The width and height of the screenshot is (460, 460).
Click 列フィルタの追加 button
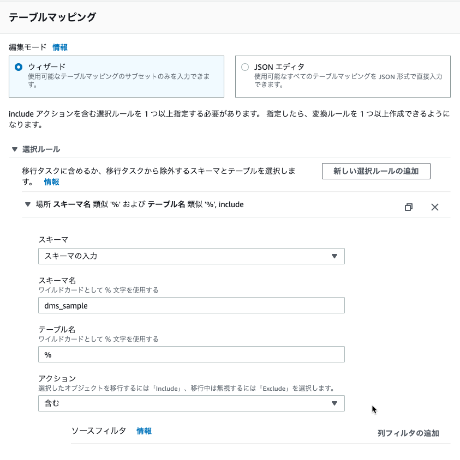408,433
